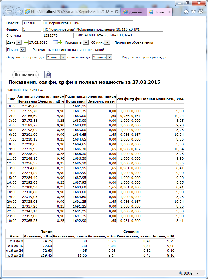208x279 pixels.
Task: Click the '100%' zoom level text
Action: pyautogui.click(x=188, y=273)
